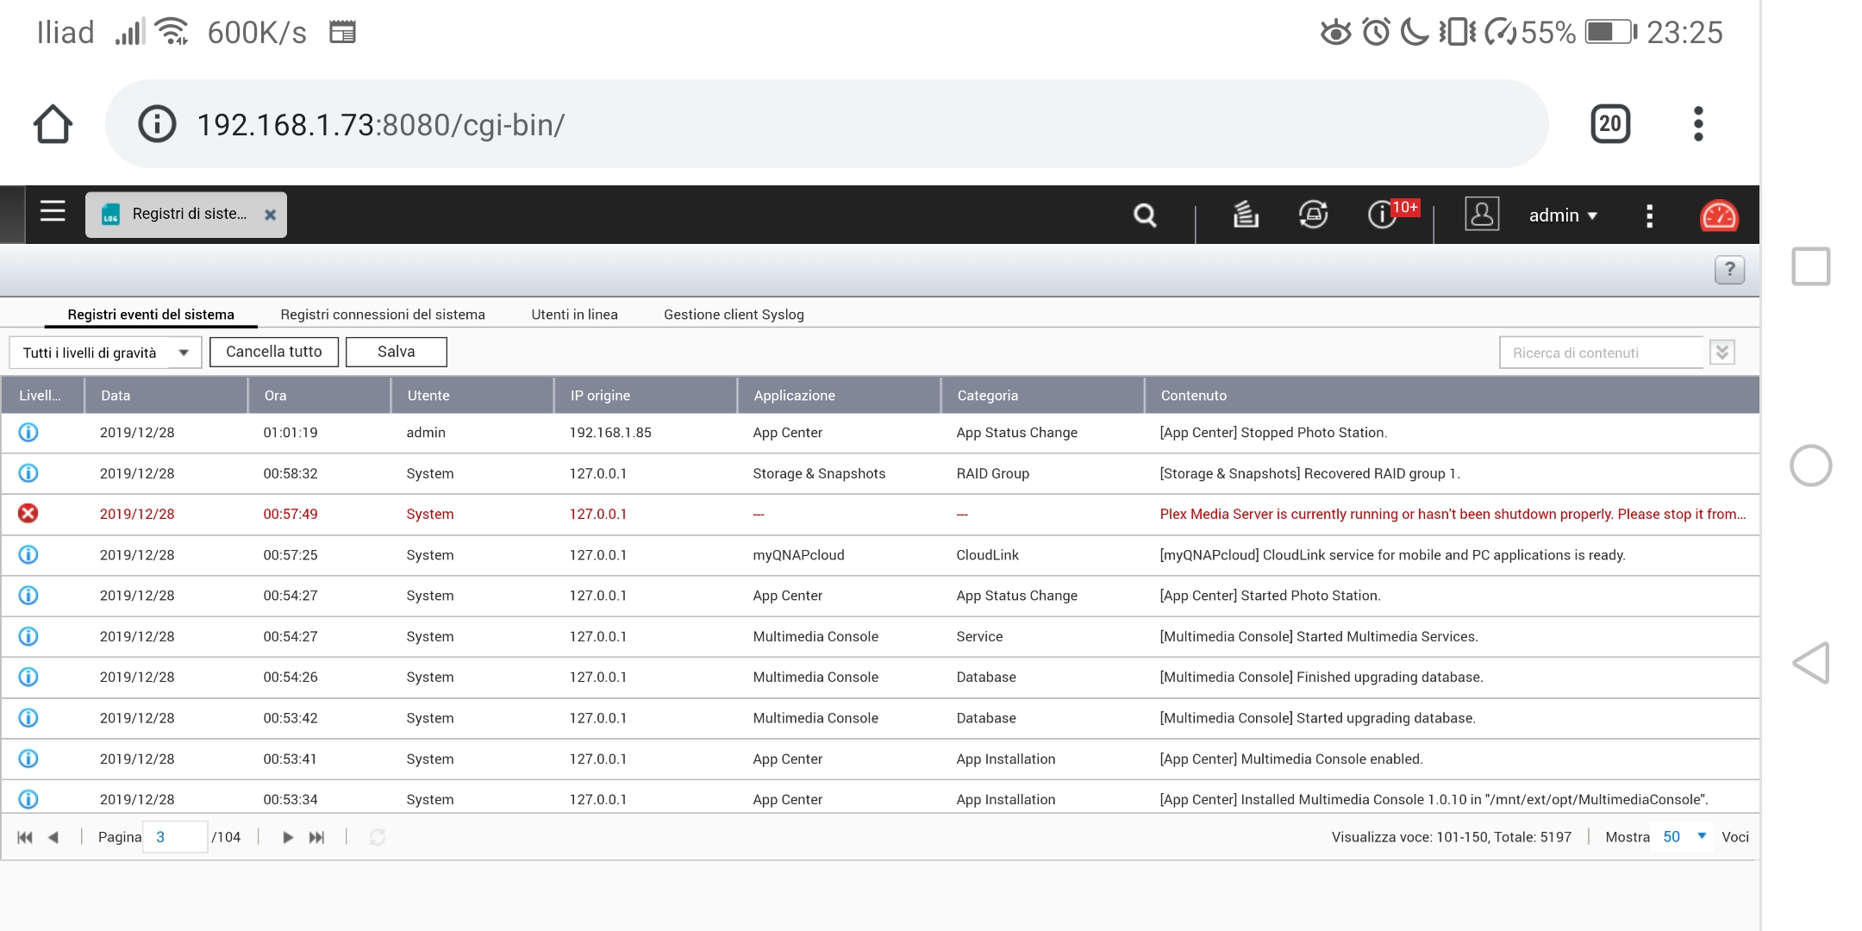Open the admin user dropdown menu
1862x931 pixels.
pyautogui.click(x=1562, y=216)
